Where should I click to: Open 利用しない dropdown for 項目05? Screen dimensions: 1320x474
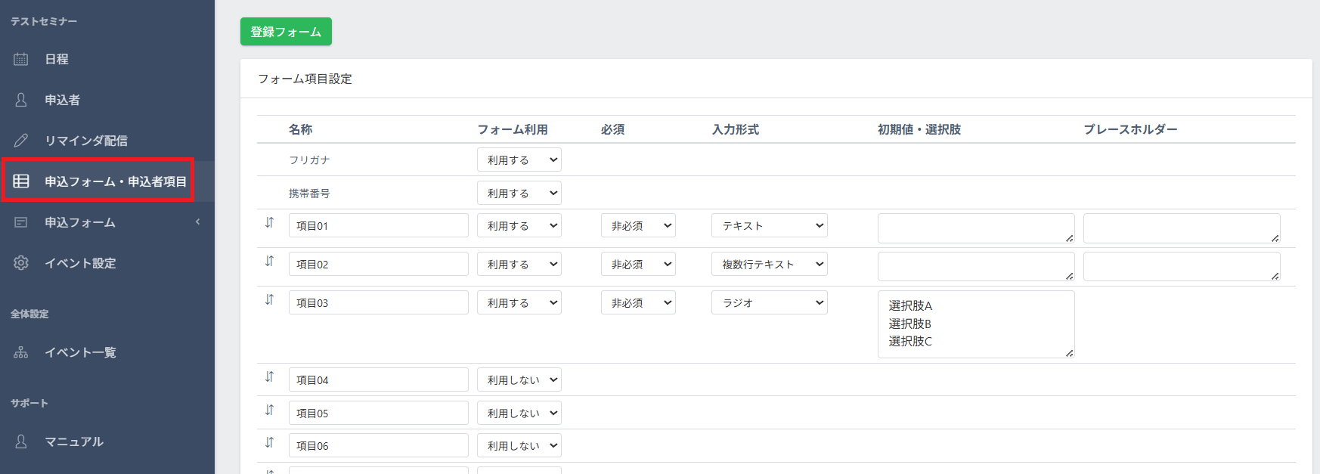coord(519,414)
